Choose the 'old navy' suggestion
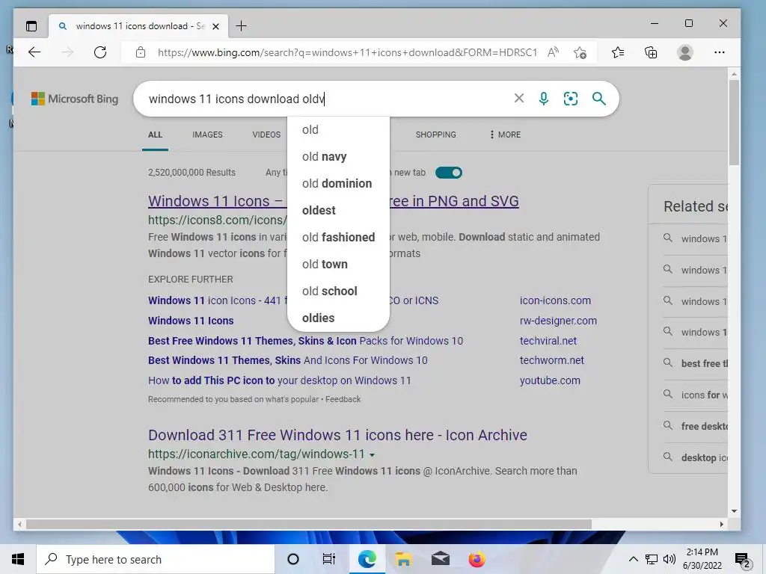The height and width of the screenshot is (574, 766). [x=338, y=157]
